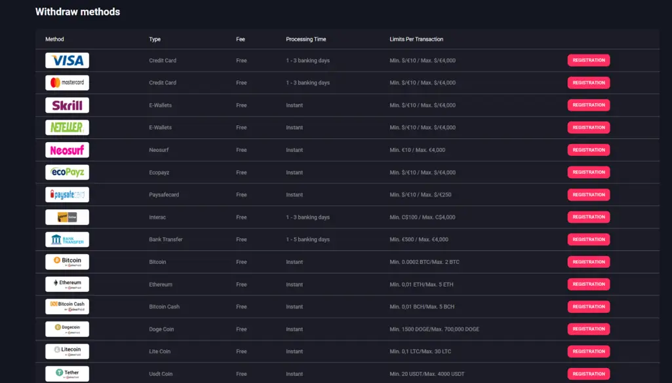Click Registration button in Mastercard row
This screenshot has width=672, height=383.
click(589, 82)
